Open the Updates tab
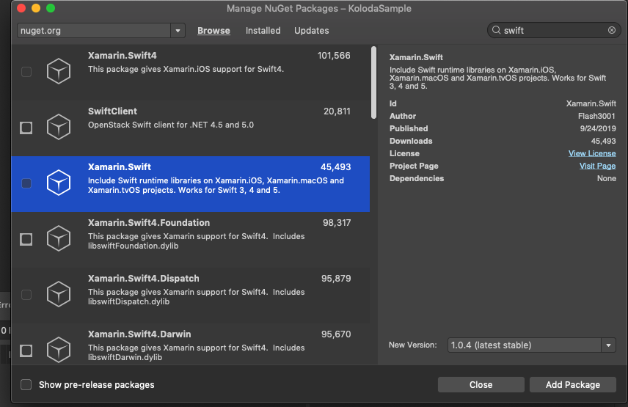 point(311,31)
